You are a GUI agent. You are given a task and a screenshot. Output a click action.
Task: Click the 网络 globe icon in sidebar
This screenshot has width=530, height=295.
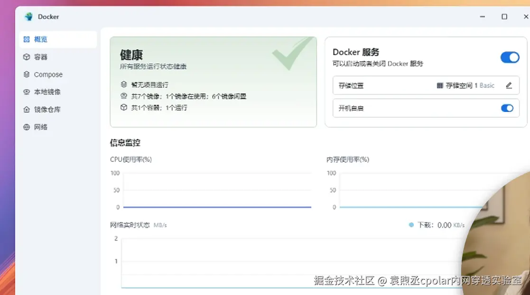tap(27, 127)
